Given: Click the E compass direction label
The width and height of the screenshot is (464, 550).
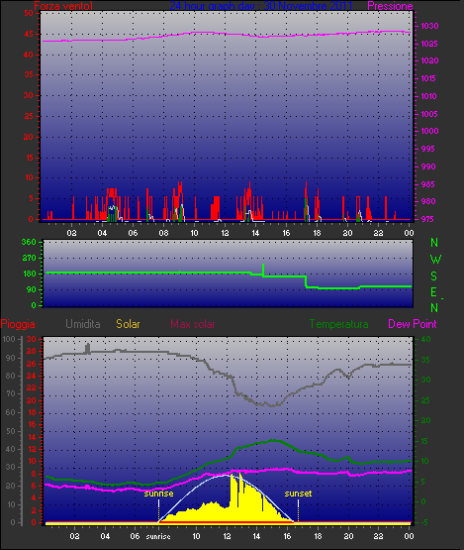Looking at the screenshot, I should click(434, 292).
